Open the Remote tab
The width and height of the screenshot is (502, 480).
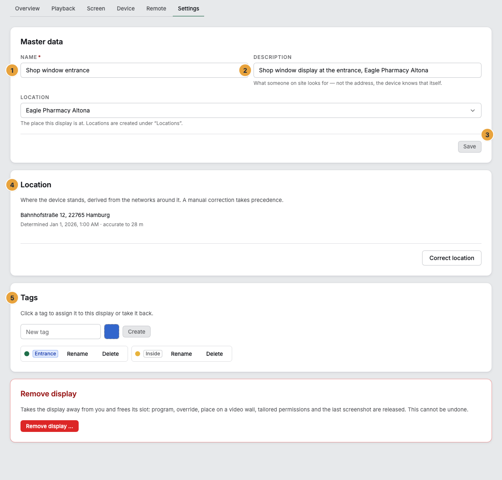(156, 8)
